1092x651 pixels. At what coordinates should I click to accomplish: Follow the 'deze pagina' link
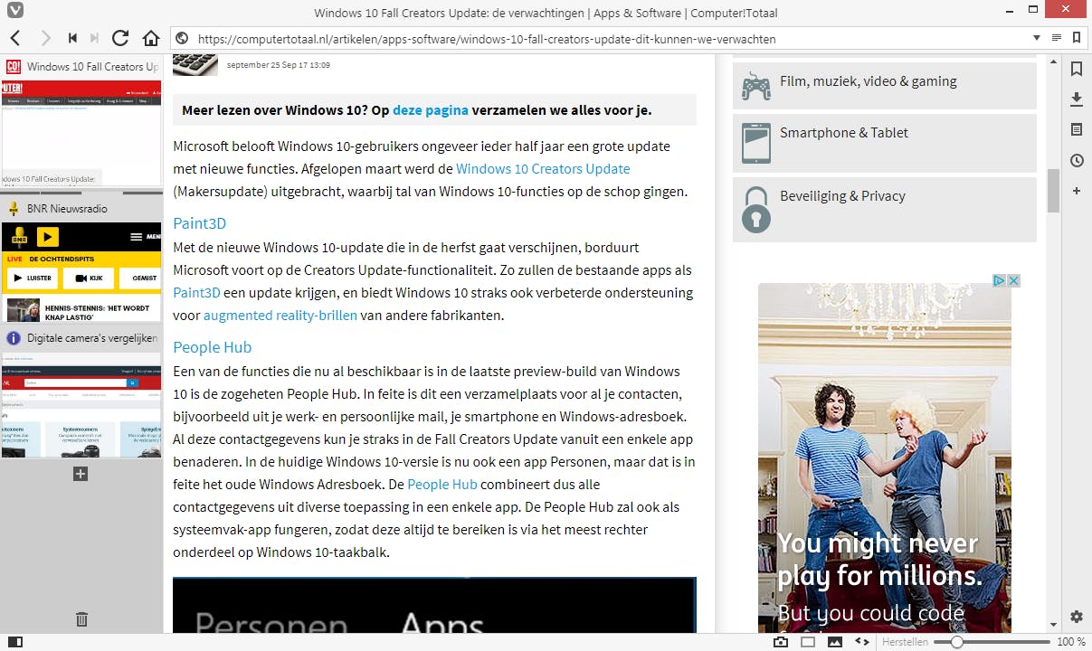[x=431, y=110]
